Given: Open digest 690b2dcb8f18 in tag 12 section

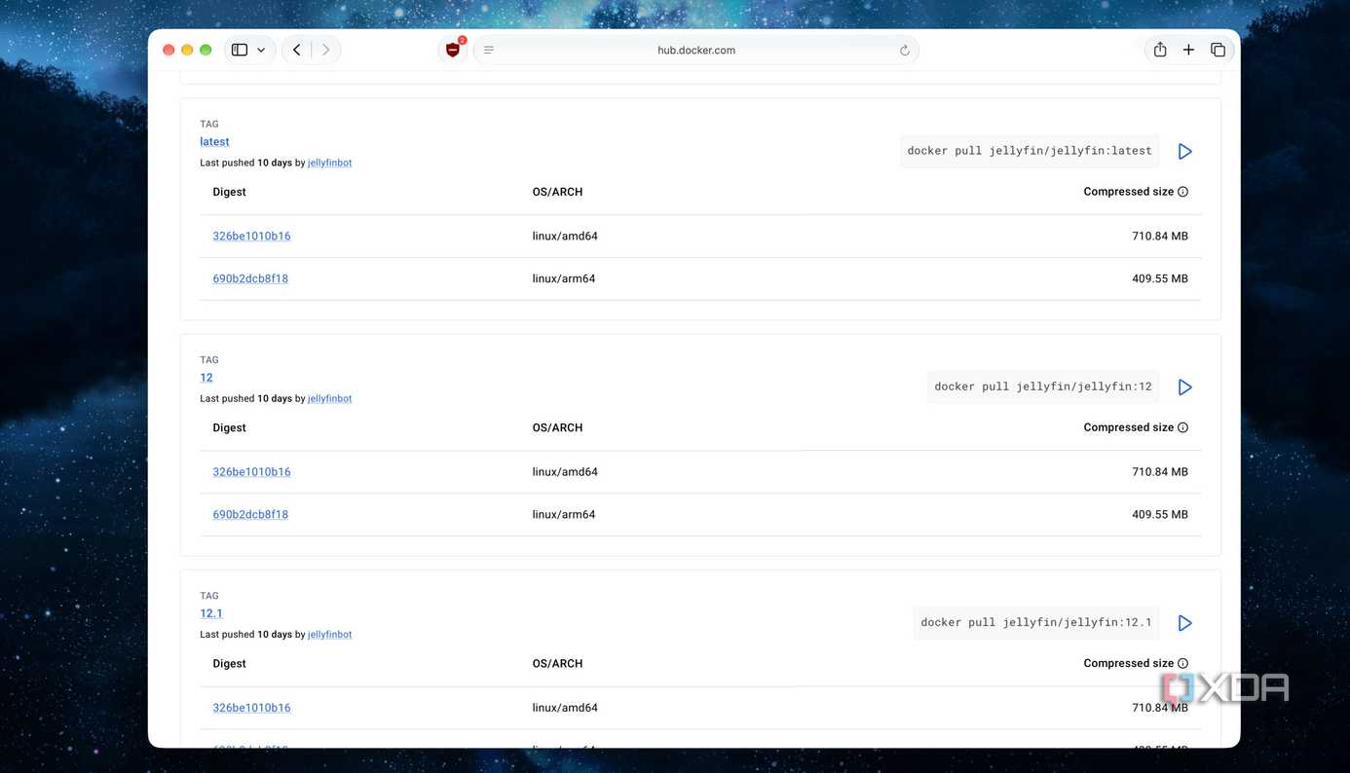Looking at the screenshot, I should pyautogui.click(x=250, y=514).
